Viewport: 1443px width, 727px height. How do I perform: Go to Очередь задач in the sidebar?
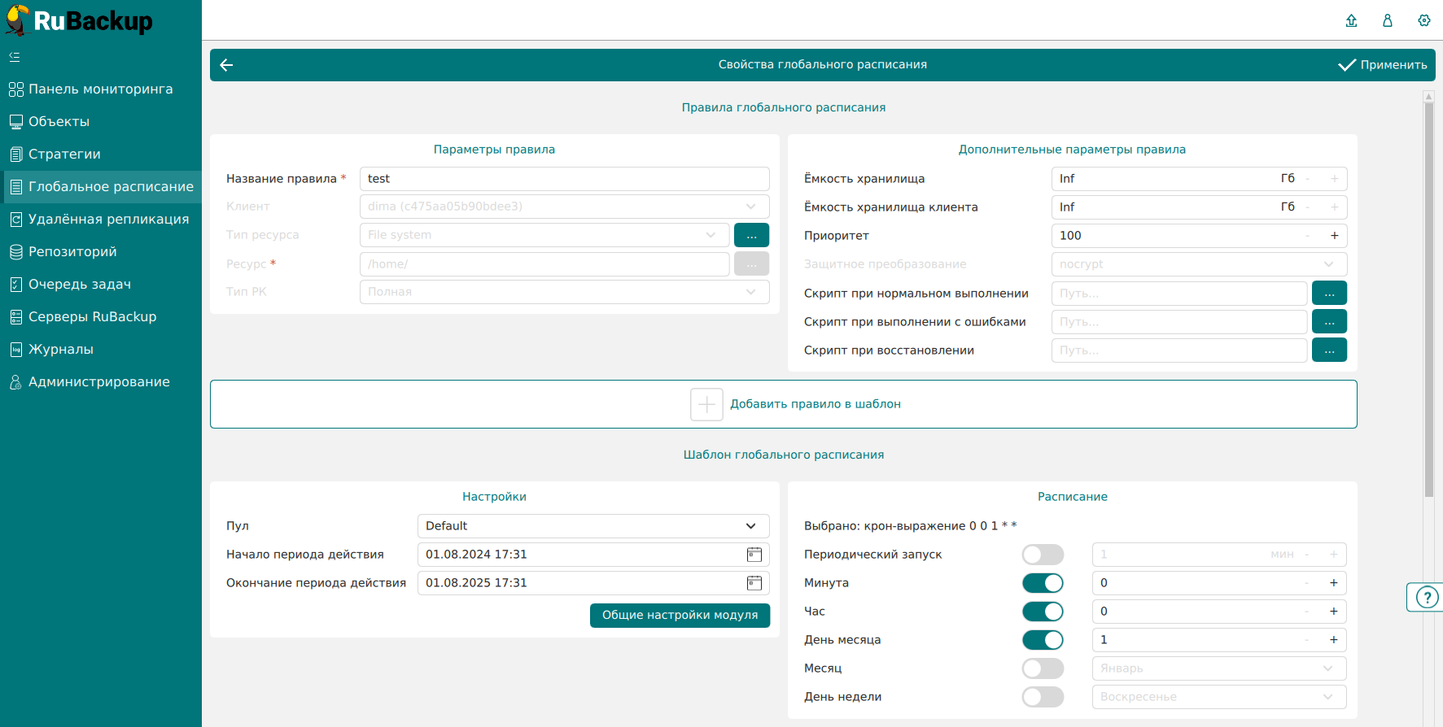click(x=79, y=285)
